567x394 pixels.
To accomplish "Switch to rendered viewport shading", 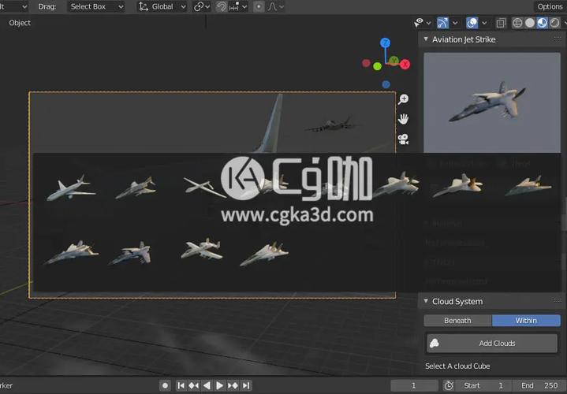I will coord(554,23).
